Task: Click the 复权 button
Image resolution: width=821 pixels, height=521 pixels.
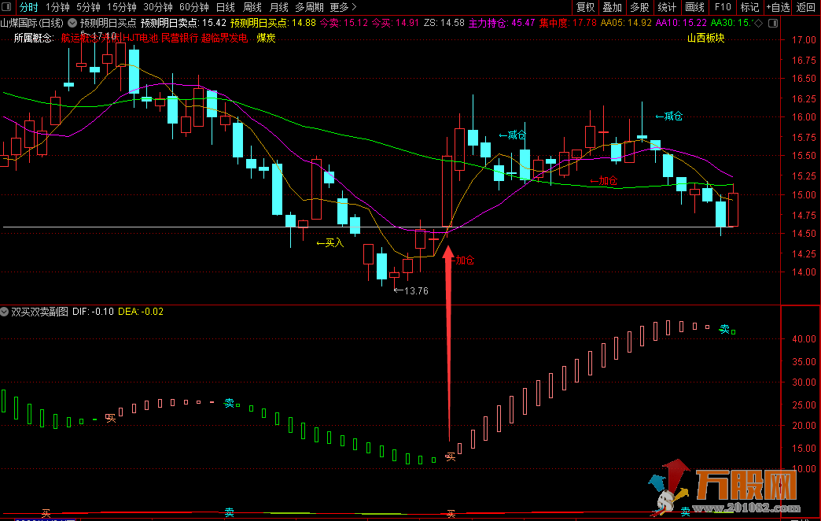Action: tap(585, 7)
